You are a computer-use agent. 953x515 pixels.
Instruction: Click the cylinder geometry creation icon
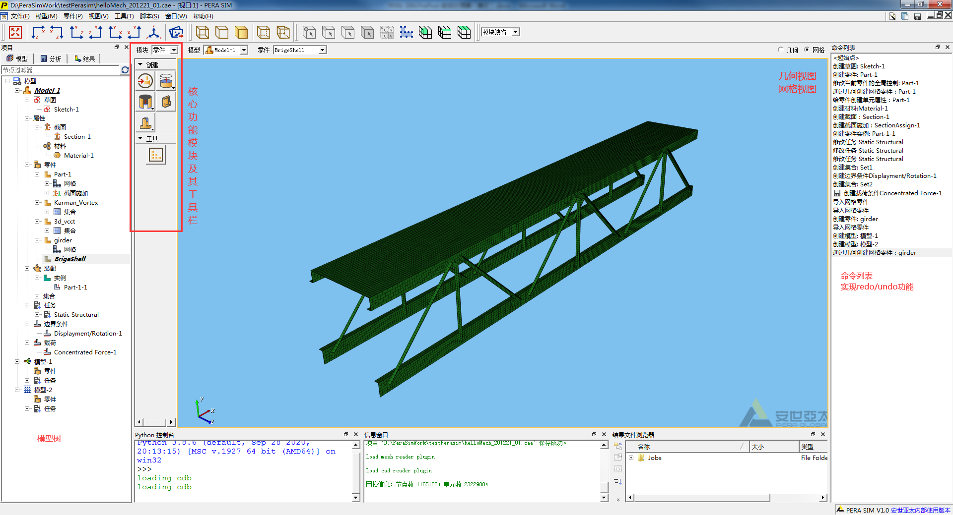pyautogui.click(x=166, y=81)
